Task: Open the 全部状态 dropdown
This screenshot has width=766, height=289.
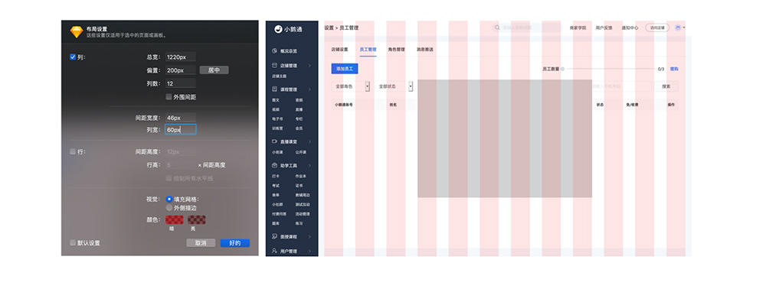Action: (394, 86)
